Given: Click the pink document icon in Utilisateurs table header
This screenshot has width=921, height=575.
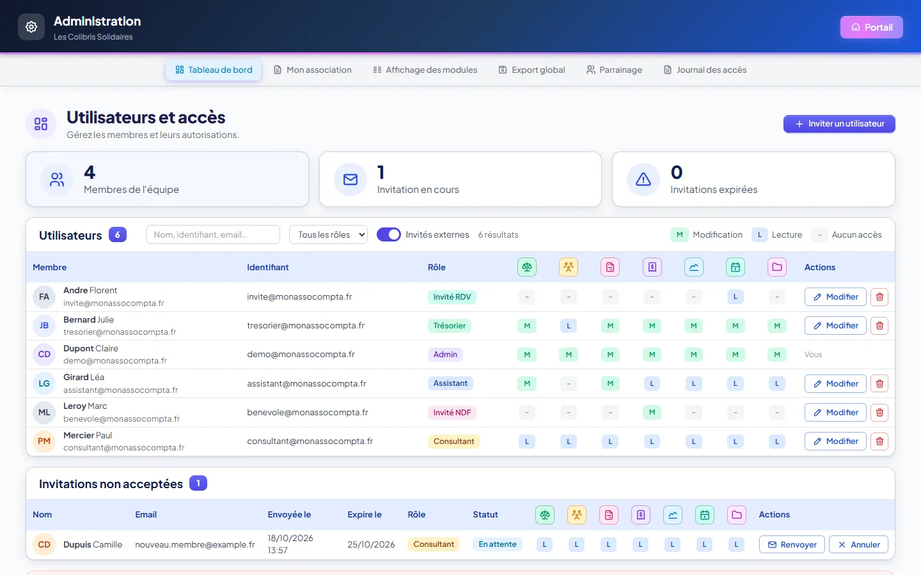Looking at the screenshot, I should tap(610, 267).
